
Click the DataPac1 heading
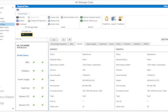click(x=54, y=49)
